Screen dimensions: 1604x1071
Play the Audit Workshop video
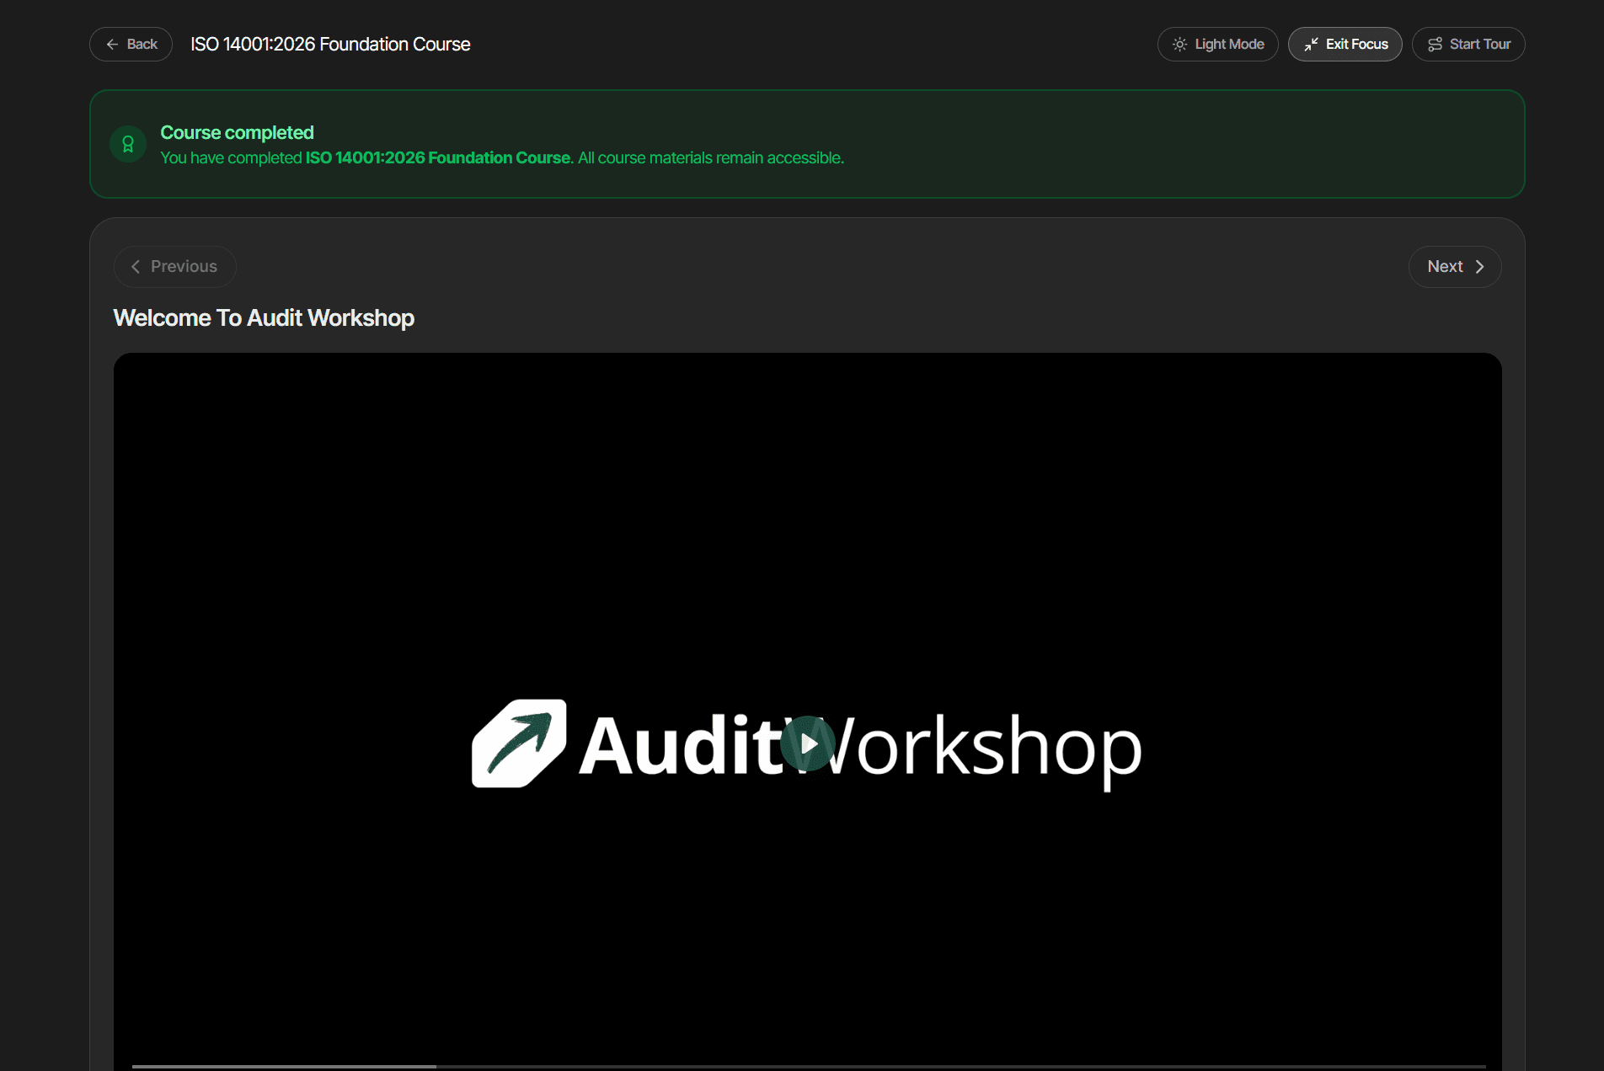807,743
